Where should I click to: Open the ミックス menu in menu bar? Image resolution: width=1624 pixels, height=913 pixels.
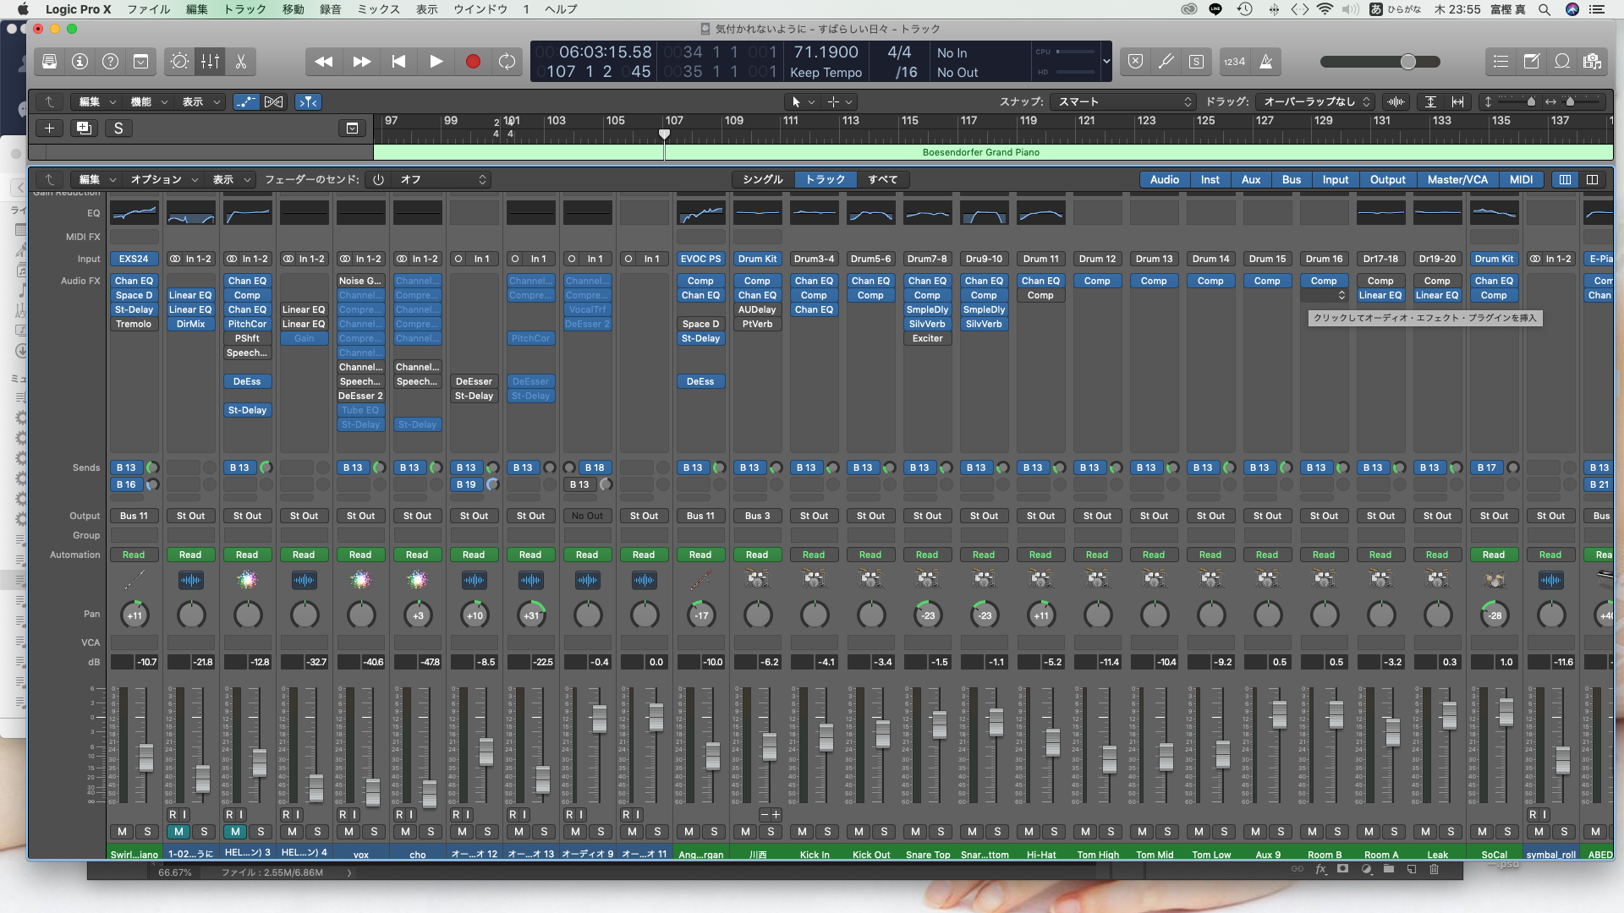[378, 9]
